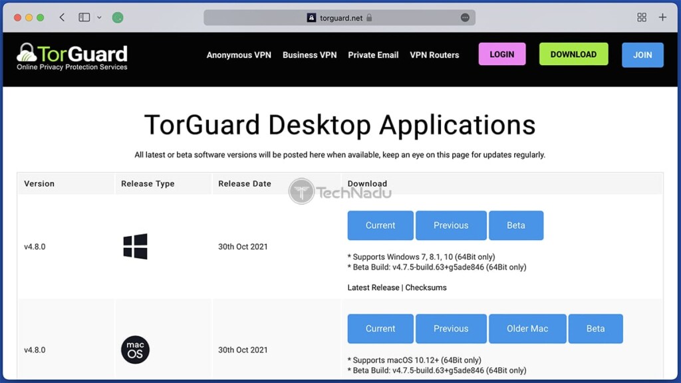
Task: Download the Previous macOS build
Action: coord(451,328)
